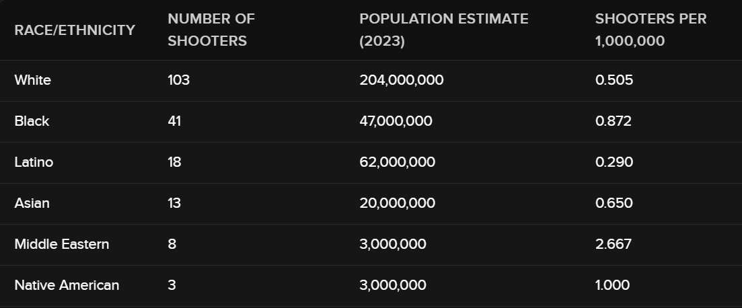This screenshot has width=742, height=308.
Task: Click the rate value 0.505
Action: 614,81
